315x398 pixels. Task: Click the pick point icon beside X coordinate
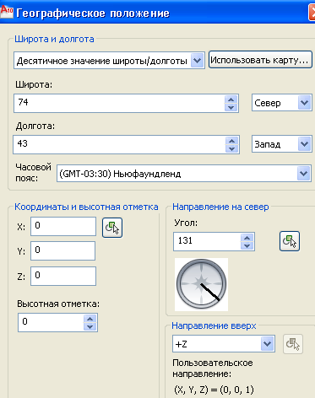[x=112, y=228]
